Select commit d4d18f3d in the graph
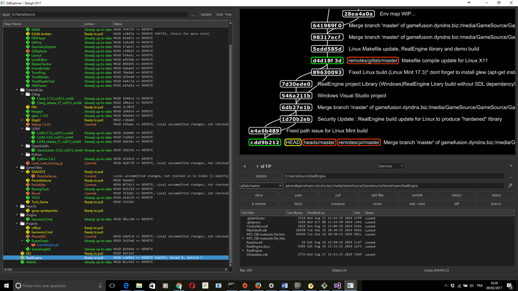Image resolution: width=518 pixels, height=291 pixels. [327, 61]
